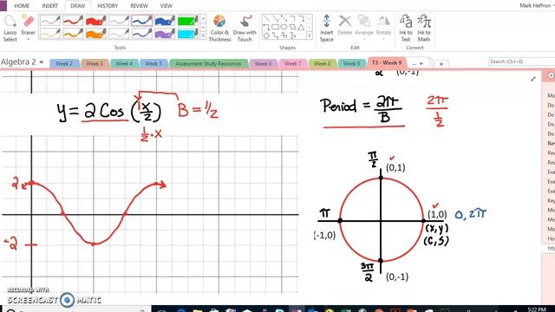Screen dimensions: 555x312
Task: Select the highlighted dark blue pen
Action: [142, 21]
